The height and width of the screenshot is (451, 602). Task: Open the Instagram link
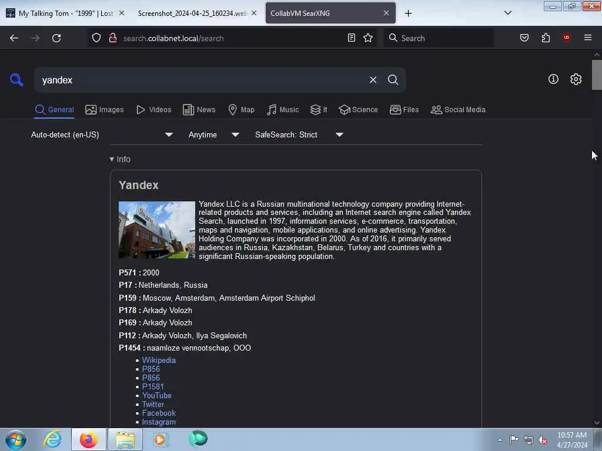pos(159,422)
